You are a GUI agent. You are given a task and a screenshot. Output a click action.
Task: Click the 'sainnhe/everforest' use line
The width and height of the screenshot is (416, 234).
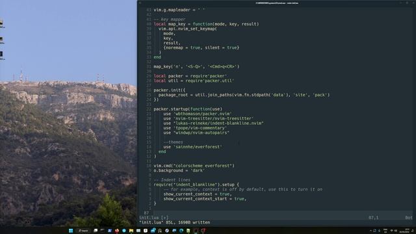pos(192,147)
